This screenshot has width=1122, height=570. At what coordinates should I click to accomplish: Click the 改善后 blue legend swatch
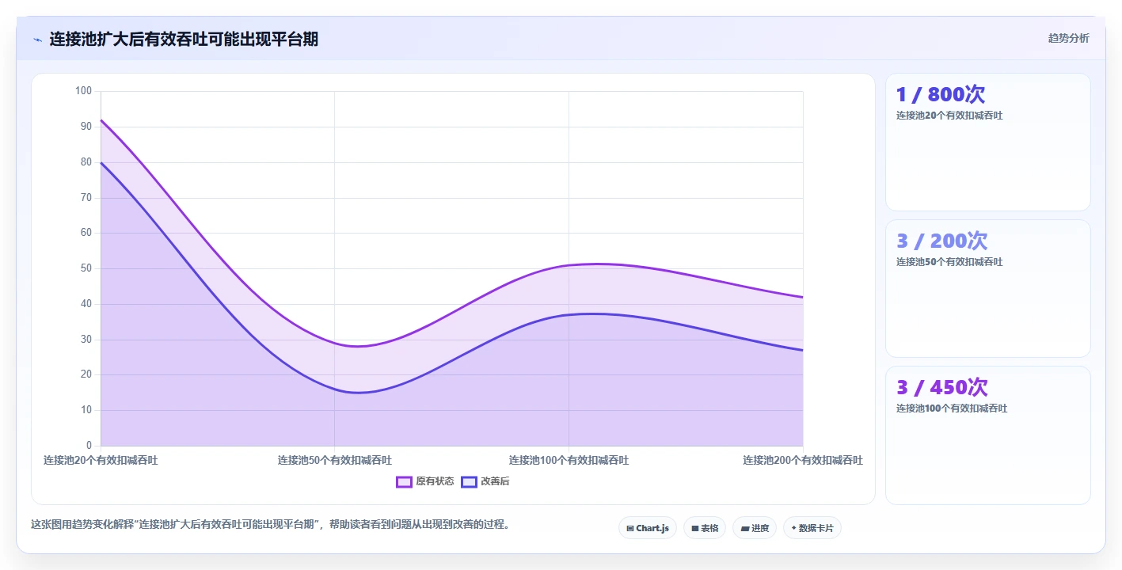coord(469,481)
